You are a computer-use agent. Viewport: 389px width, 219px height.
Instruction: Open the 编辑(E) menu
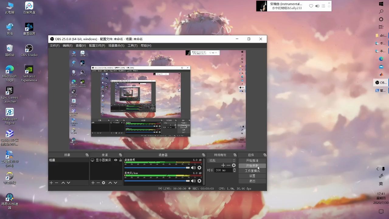click(67, 46)
